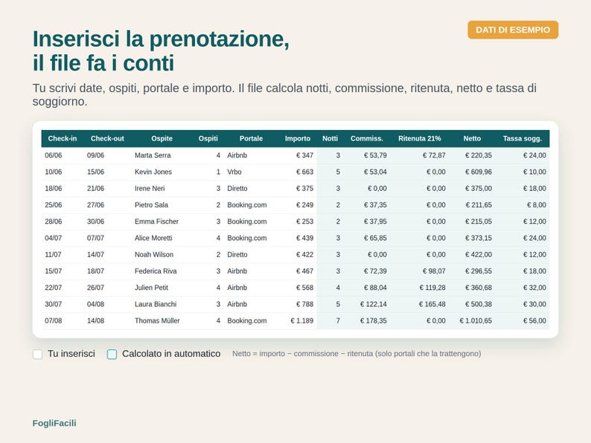Click the DATI DI ESEMPIO badge
The image size is (591, 443).
(x=513, y=30)
